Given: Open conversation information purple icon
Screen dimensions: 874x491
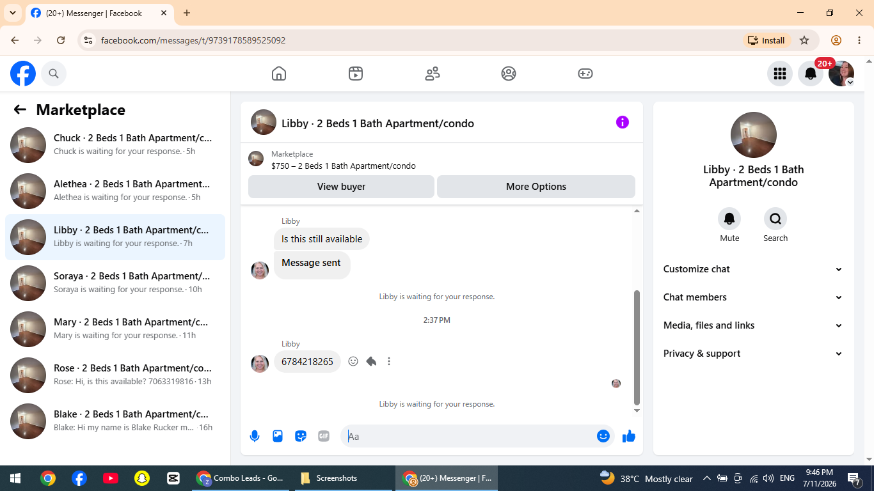Looking at the screenshot, I should tap(623, 122).
